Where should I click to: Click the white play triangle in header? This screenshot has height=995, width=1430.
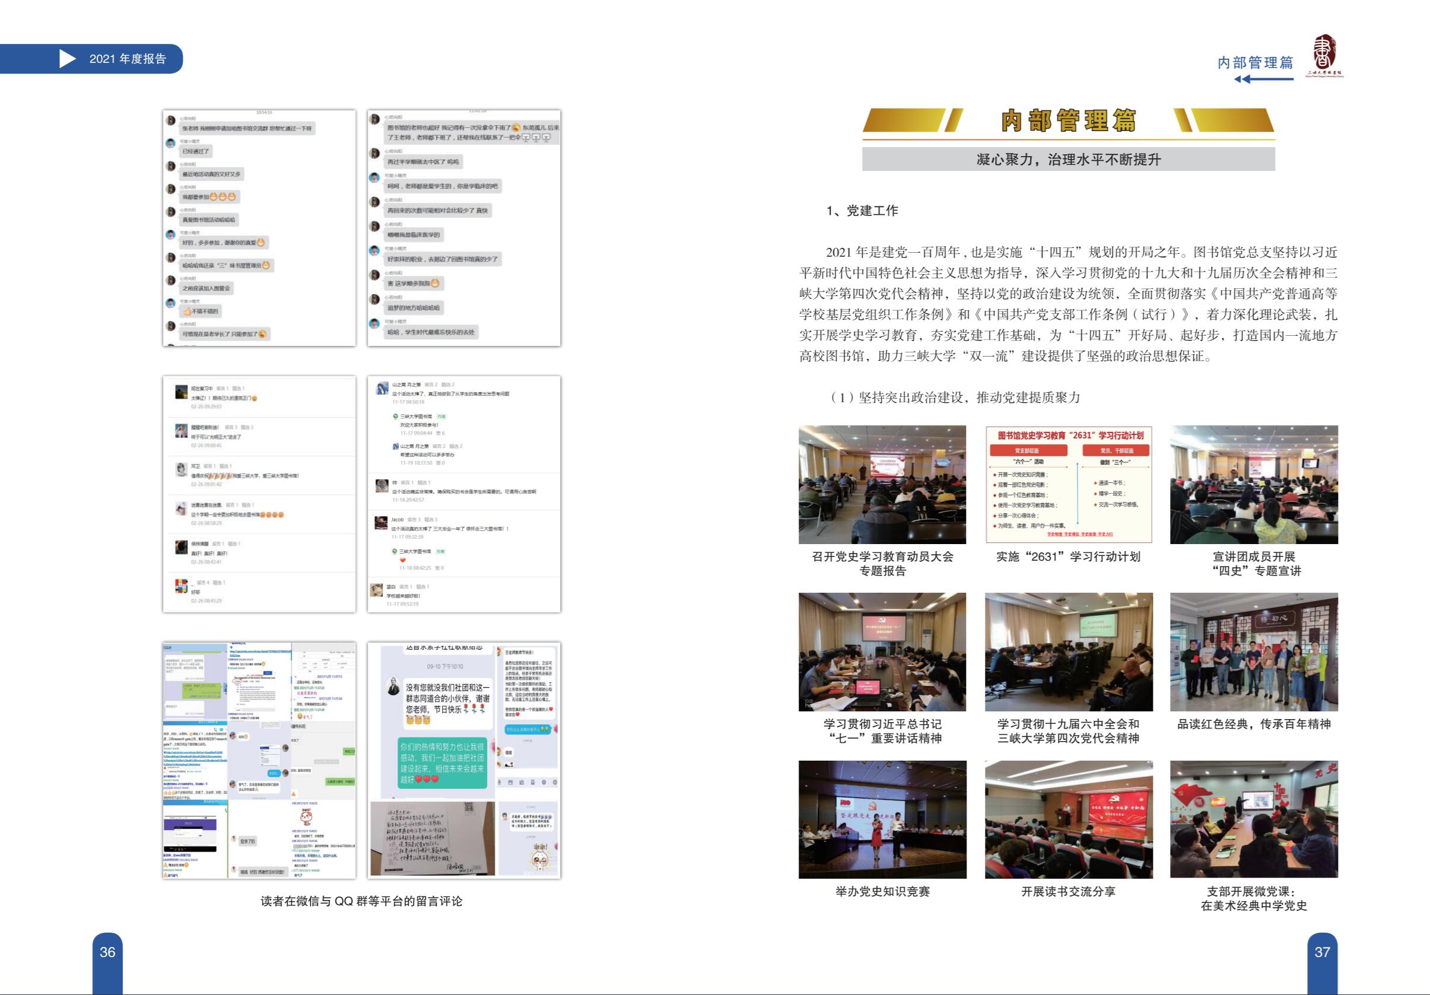coord(67,59)
